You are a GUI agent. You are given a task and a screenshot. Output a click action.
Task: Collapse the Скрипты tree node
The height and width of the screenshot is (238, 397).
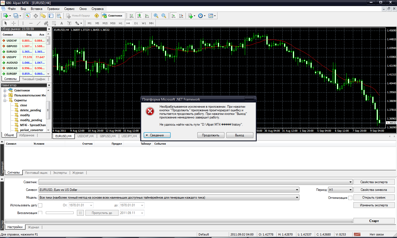tap(5, 101)
